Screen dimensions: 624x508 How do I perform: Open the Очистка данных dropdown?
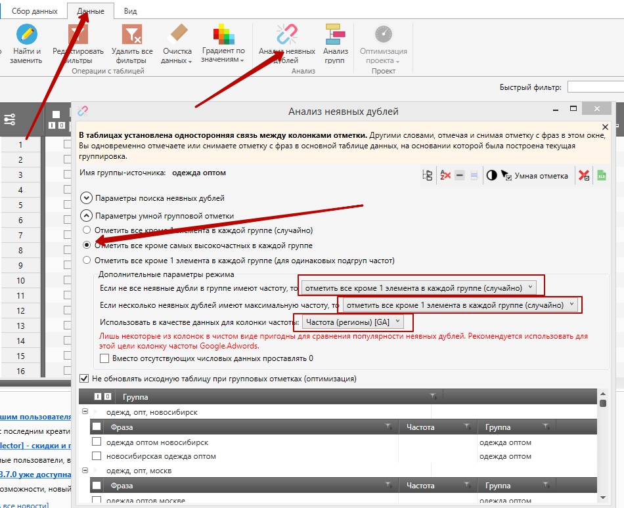(x=177, y=44)
